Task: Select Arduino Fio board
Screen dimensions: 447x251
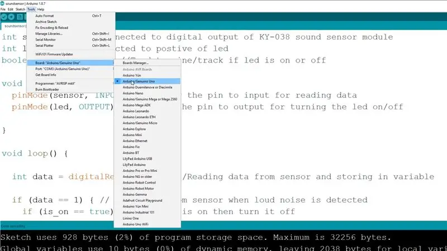Action: 147,147
